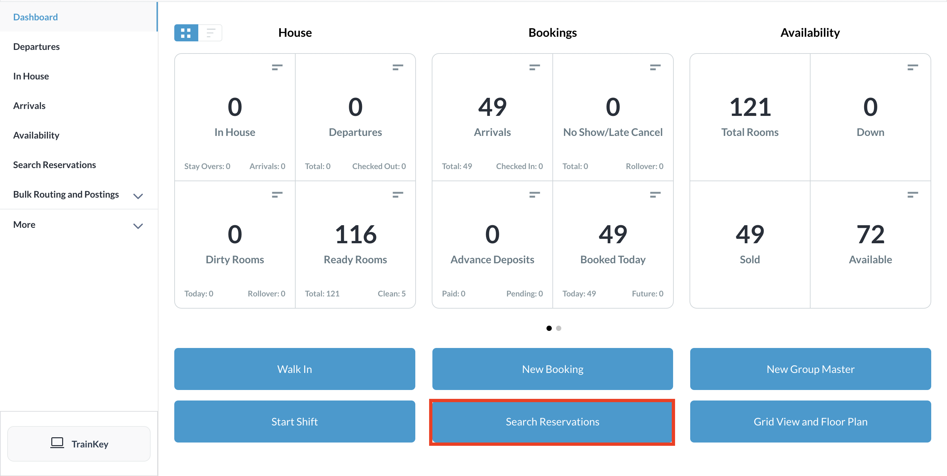The image size is (947, 476).
Task: Open Booked Today tile menu icon
Action: (655, 195)
